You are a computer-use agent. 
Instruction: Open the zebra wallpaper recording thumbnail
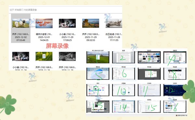pyautogui.click(x=67, y=56)
